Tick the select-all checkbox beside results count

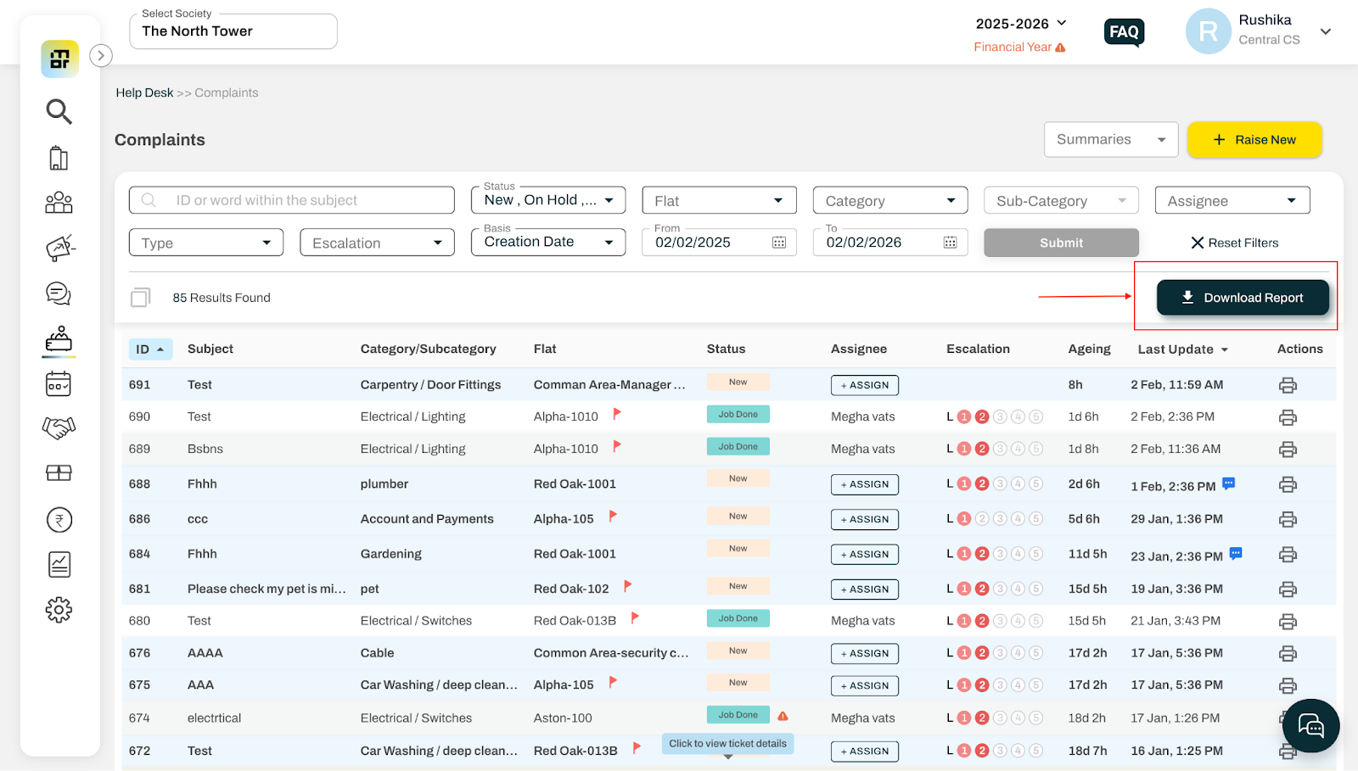coord(140,298)
